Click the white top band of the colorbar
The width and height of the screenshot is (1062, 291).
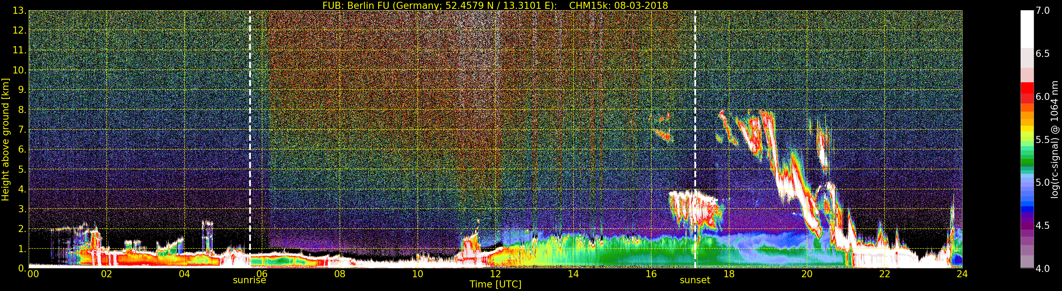(x=1027, y=29)
